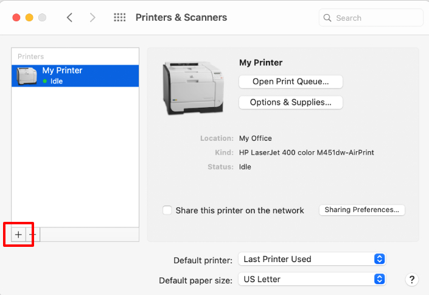Click the small printer icon in list
Viewport: 429px width, 295px height.
pyautogui.click(x=27, y=76)
